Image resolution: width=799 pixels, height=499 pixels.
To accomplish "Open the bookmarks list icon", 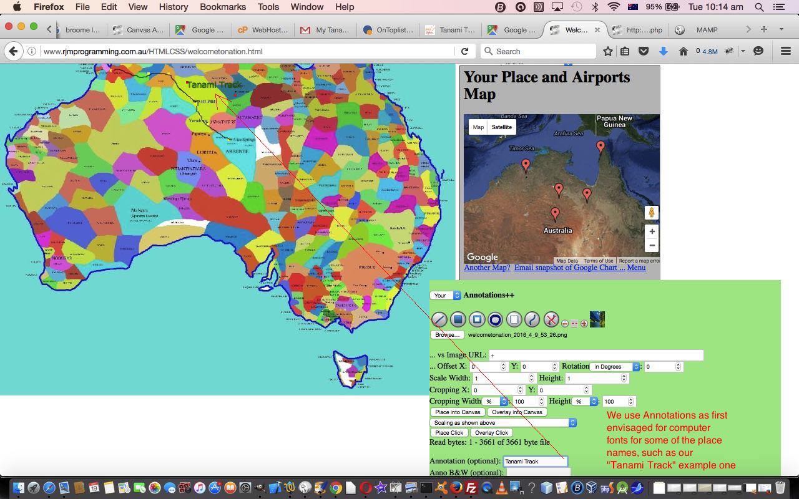I will 625,51.
